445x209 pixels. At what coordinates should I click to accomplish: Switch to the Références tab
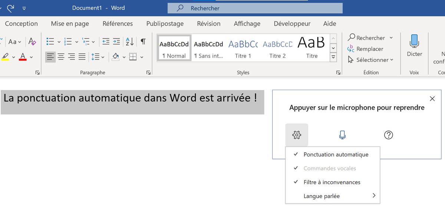click(x=118, y=24)
